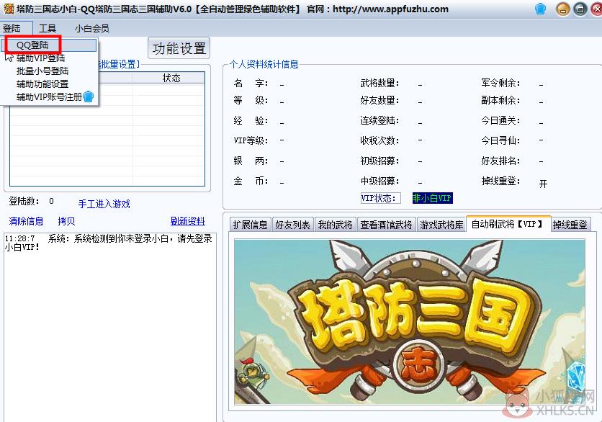Click the 掉线重登 label in statistics panel

(x=501, y=181)
